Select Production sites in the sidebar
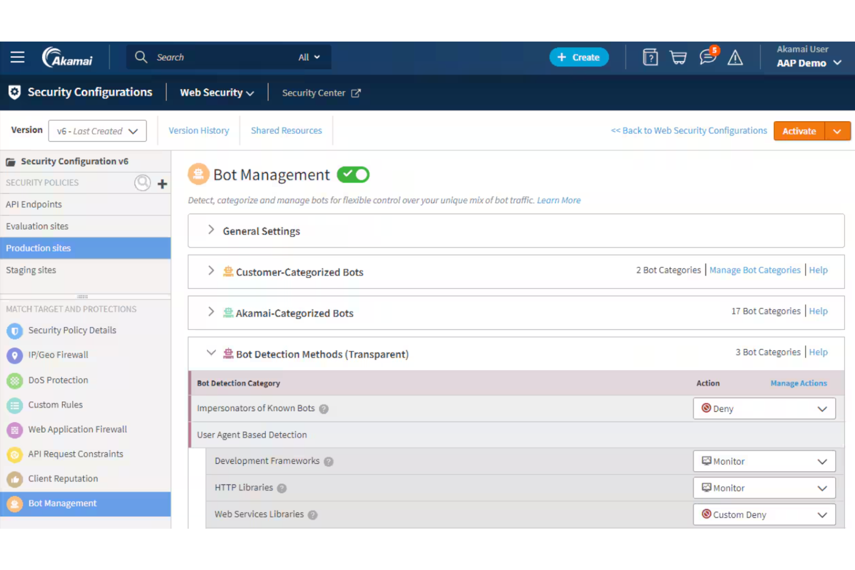The image size is (855, 570). (38, 248)
